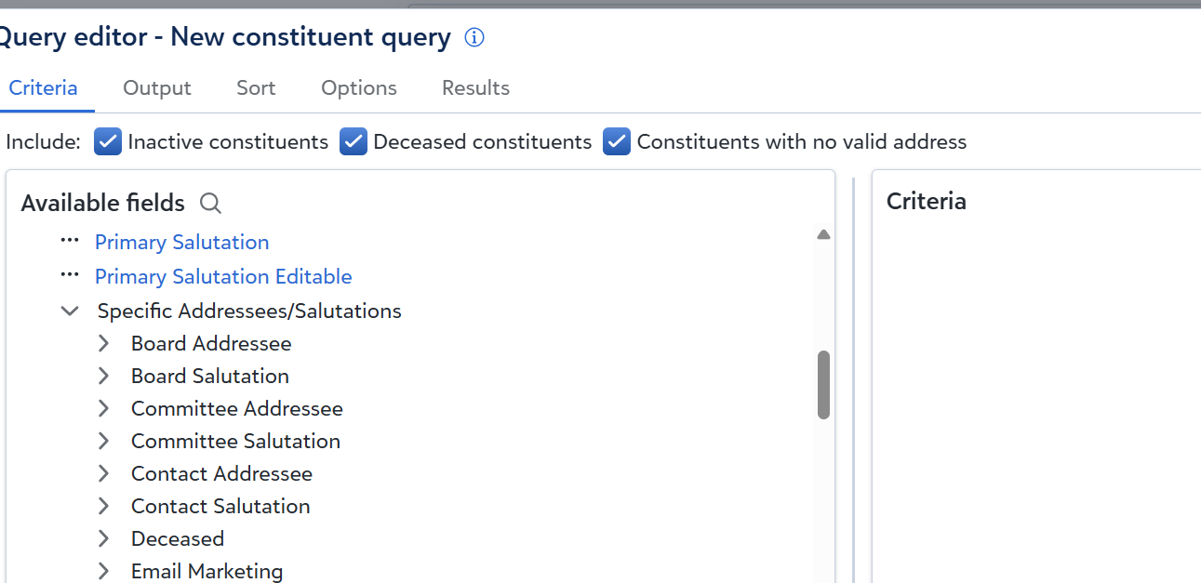Switch to the Output tab
This screenshot has width=1201, height=583.
pyautogui.click(x=157, y=88)
